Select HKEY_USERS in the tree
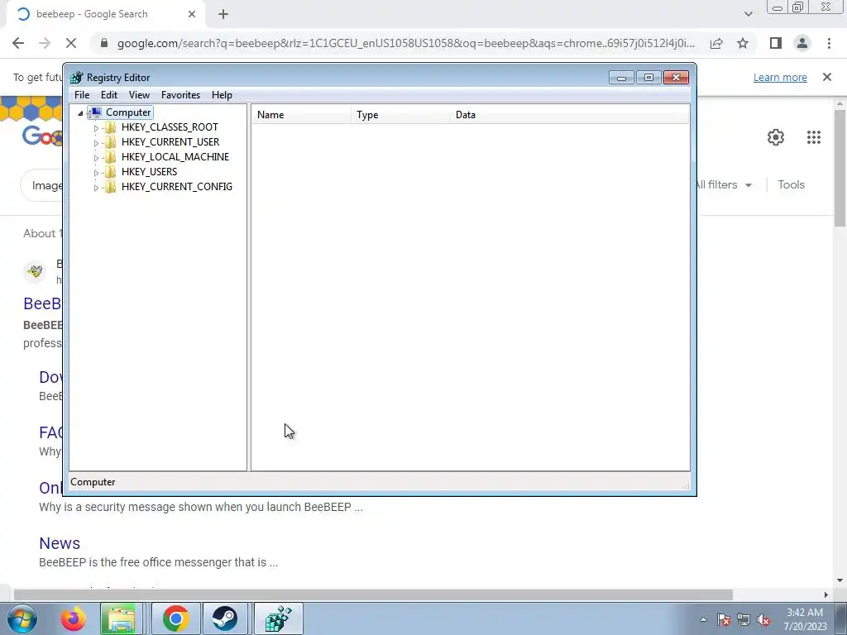Screen dimensions: 847x635 coord(149,172)
